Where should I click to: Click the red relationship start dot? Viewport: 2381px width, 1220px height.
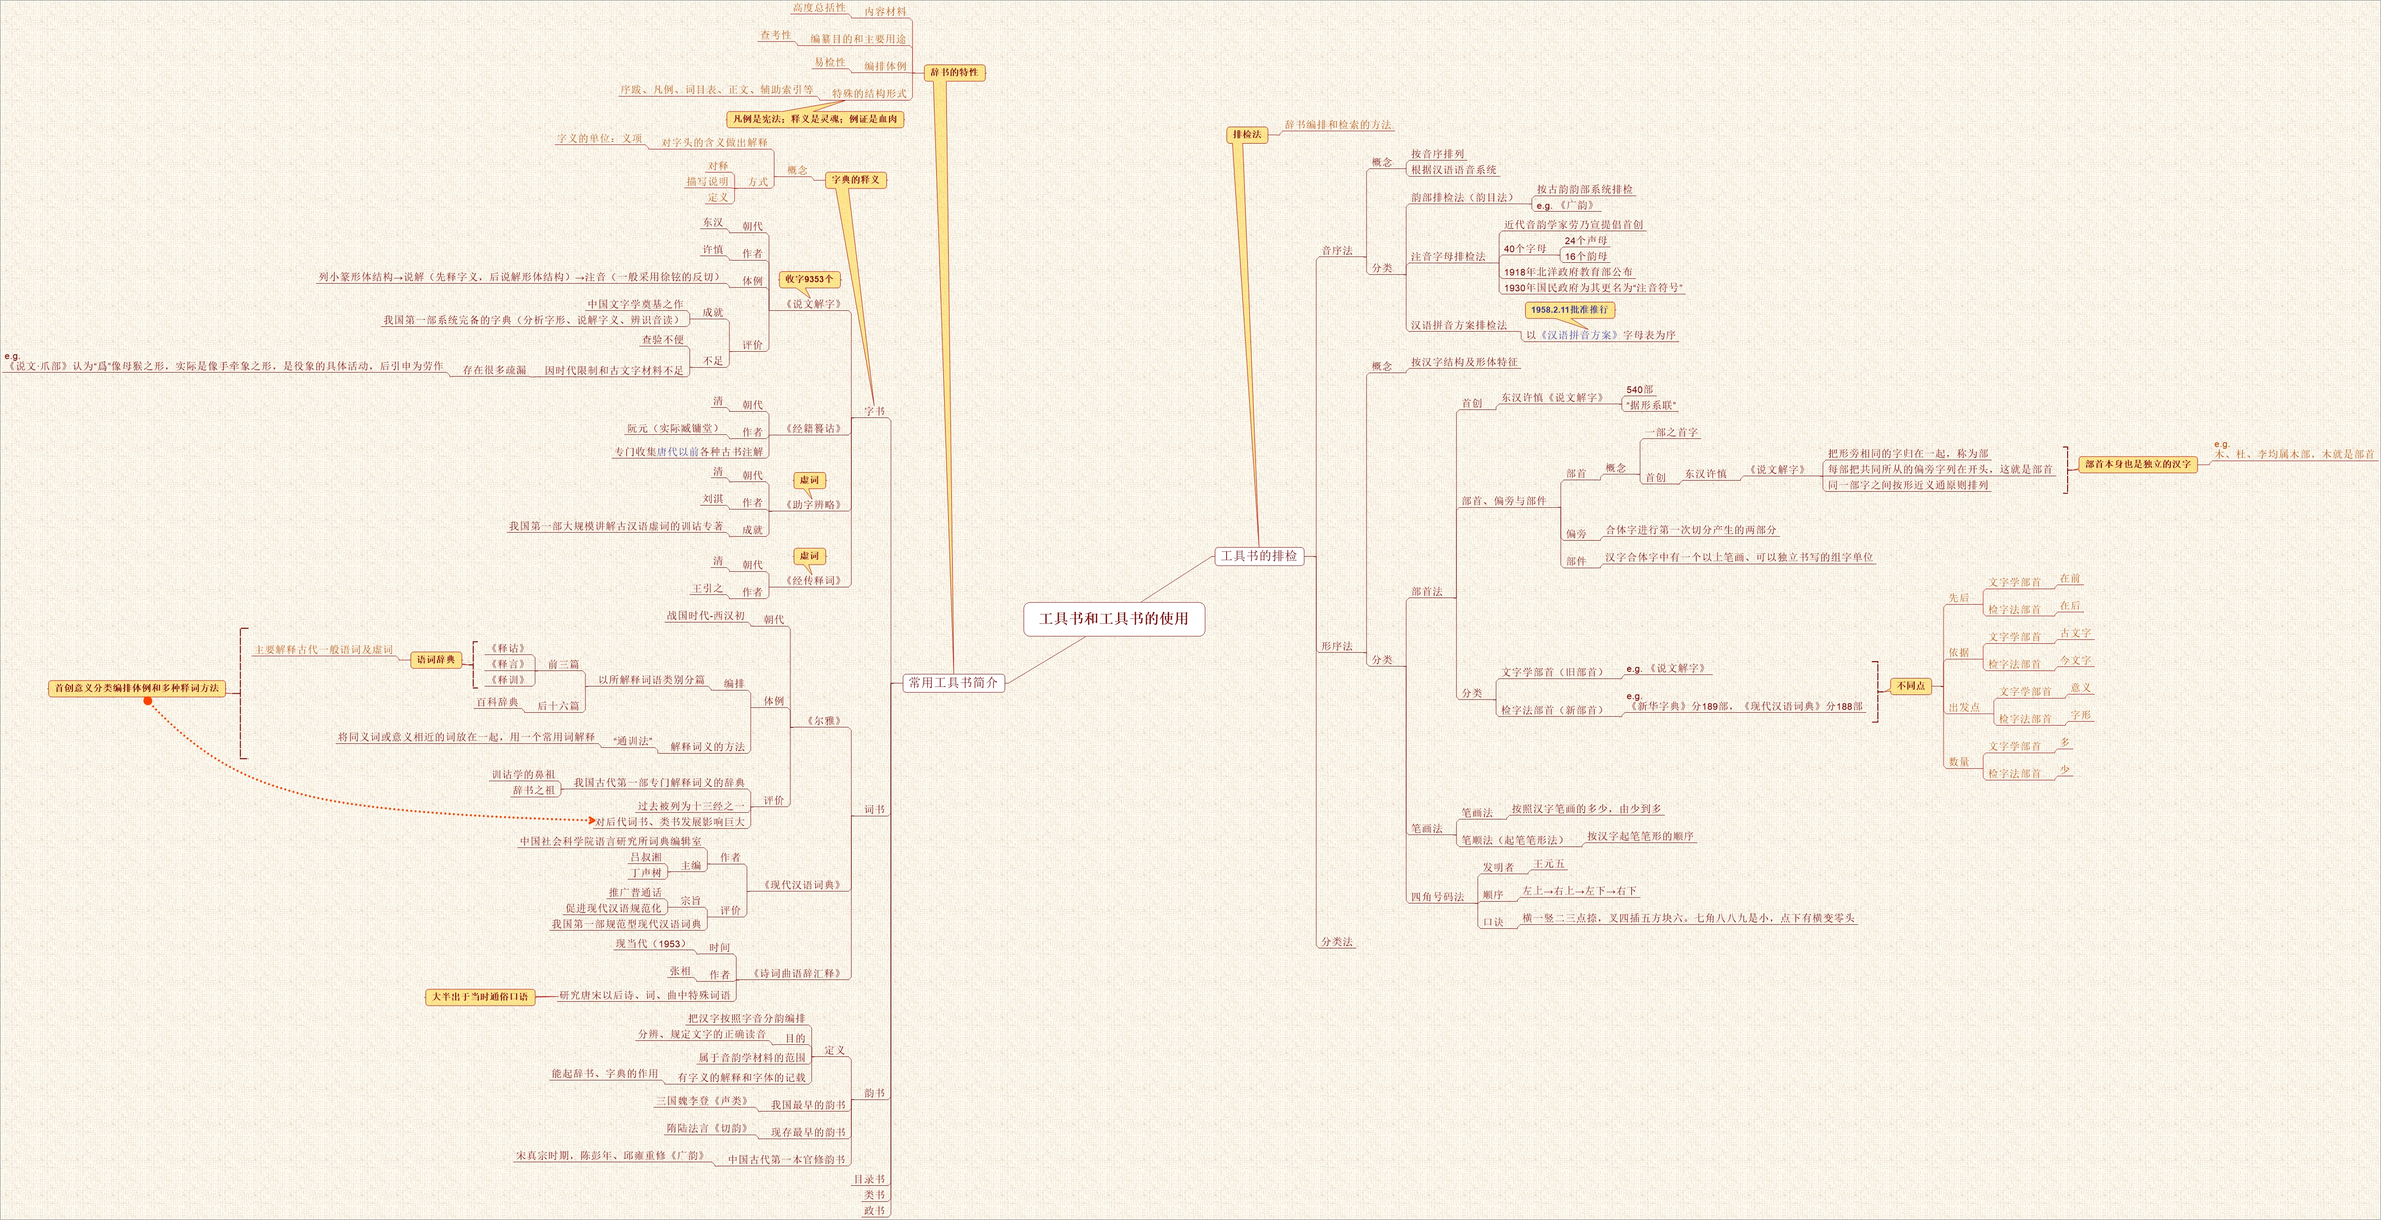(x=148, y=702)
